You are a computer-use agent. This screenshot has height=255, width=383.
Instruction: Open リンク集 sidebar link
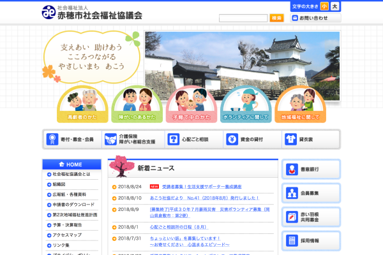[61, 245]
